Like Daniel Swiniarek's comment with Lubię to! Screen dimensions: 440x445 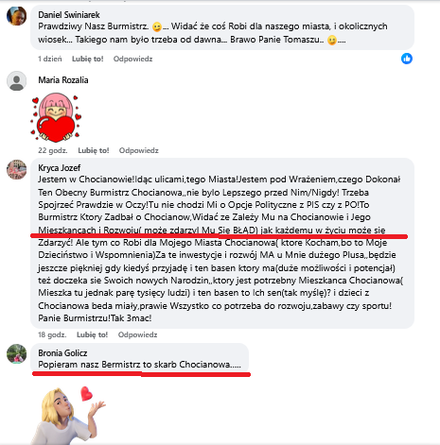point(88,59)
